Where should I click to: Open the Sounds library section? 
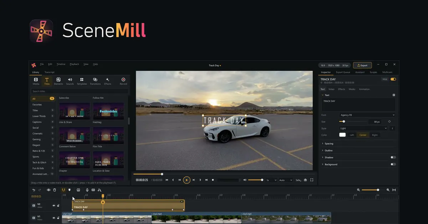[70, 81]
